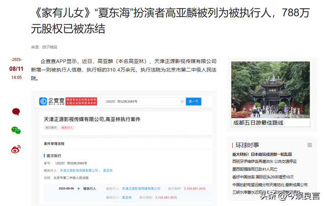Click the time 14:05 under the date
The height and width of the screenshot is (206, 326).
tap(16, 78)
